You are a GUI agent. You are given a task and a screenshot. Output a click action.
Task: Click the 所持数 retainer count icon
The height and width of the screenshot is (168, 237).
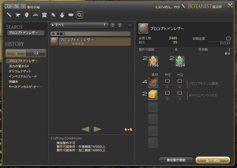(226, 53)
